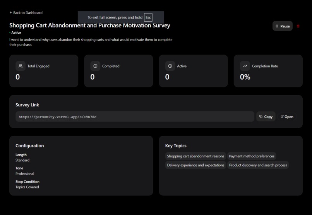Copy the survey link
This screenshot has height=215, width=312.
point(266,117)
